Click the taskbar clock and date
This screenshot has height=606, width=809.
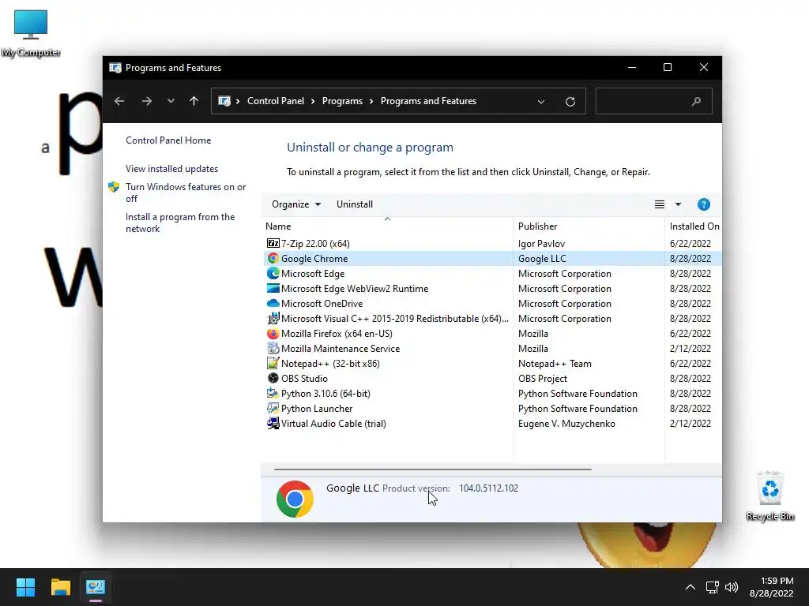point(771,587)
